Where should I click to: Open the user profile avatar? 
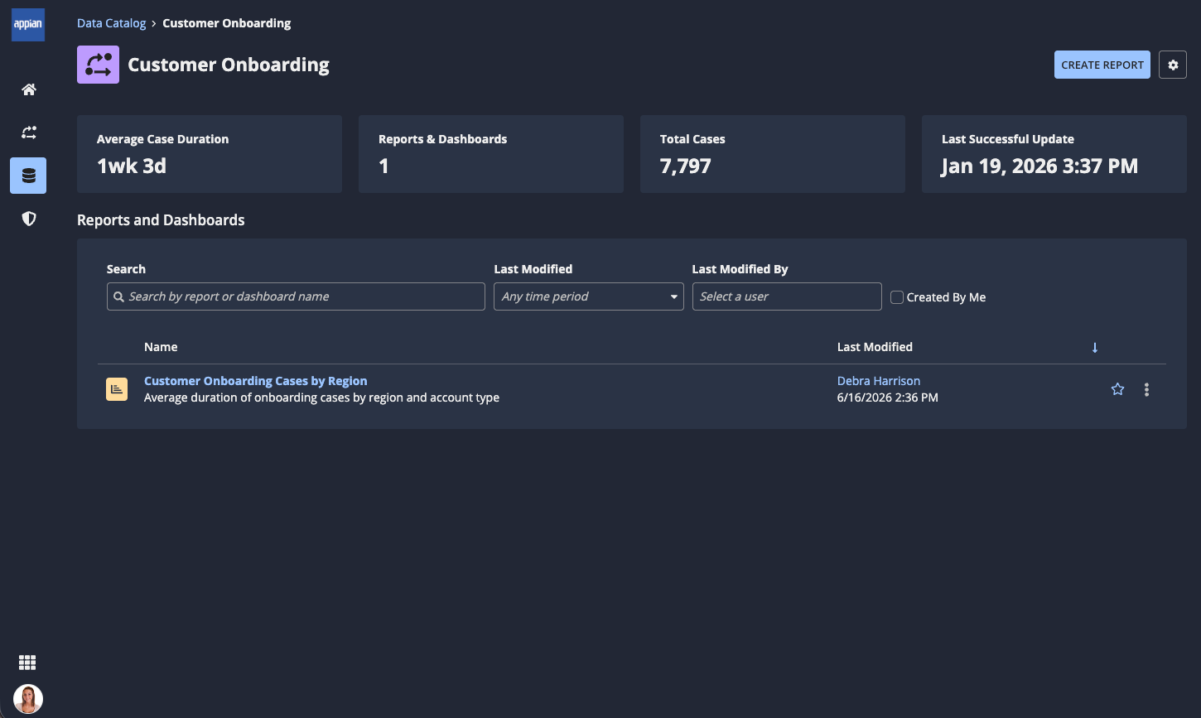pyautogui.click(x=28, y=699)
